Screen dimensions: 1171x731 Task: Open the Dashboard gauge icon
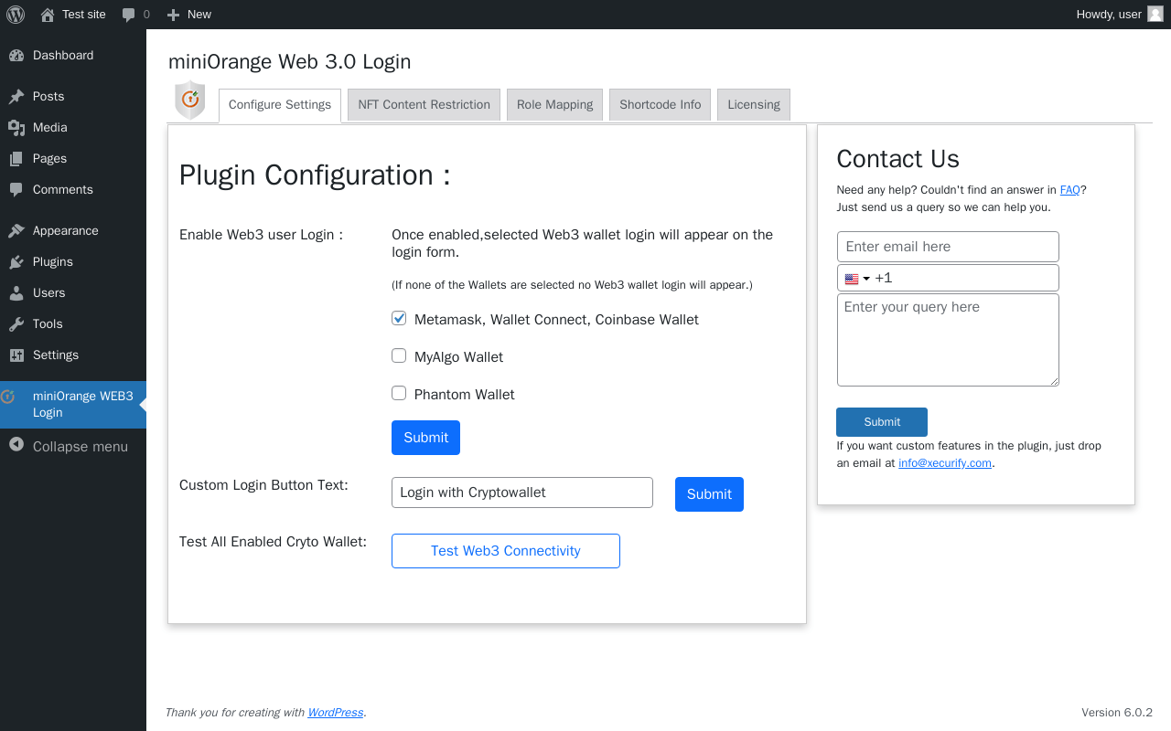[x=16, y=56]
